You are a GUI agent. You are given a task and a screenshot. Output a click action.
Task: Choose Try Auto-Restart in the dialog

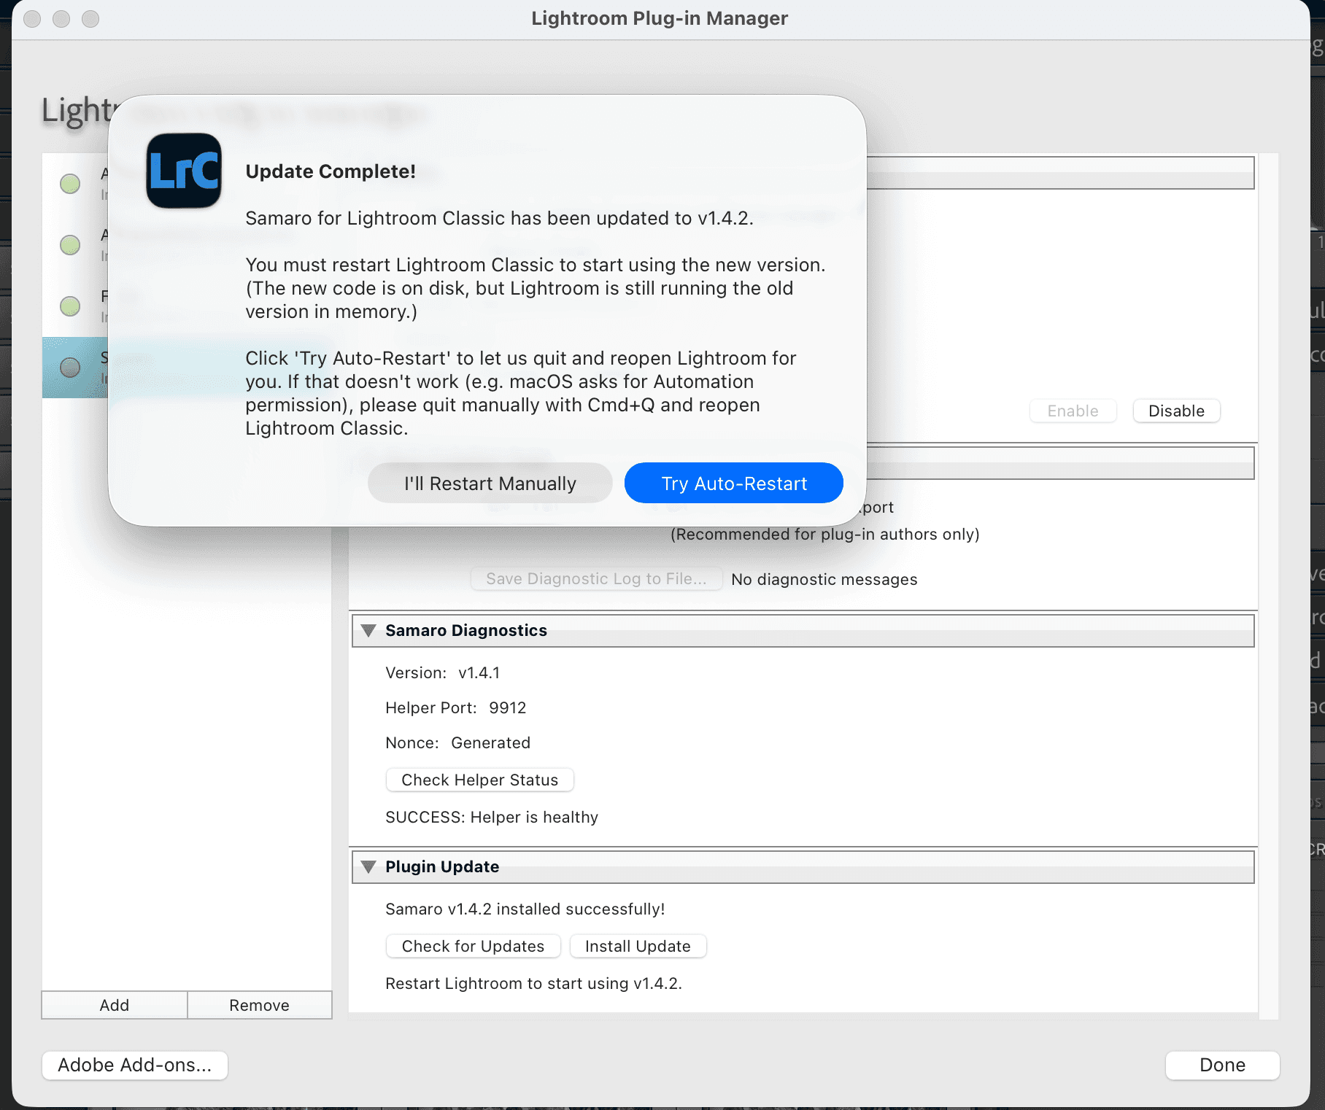734,483
